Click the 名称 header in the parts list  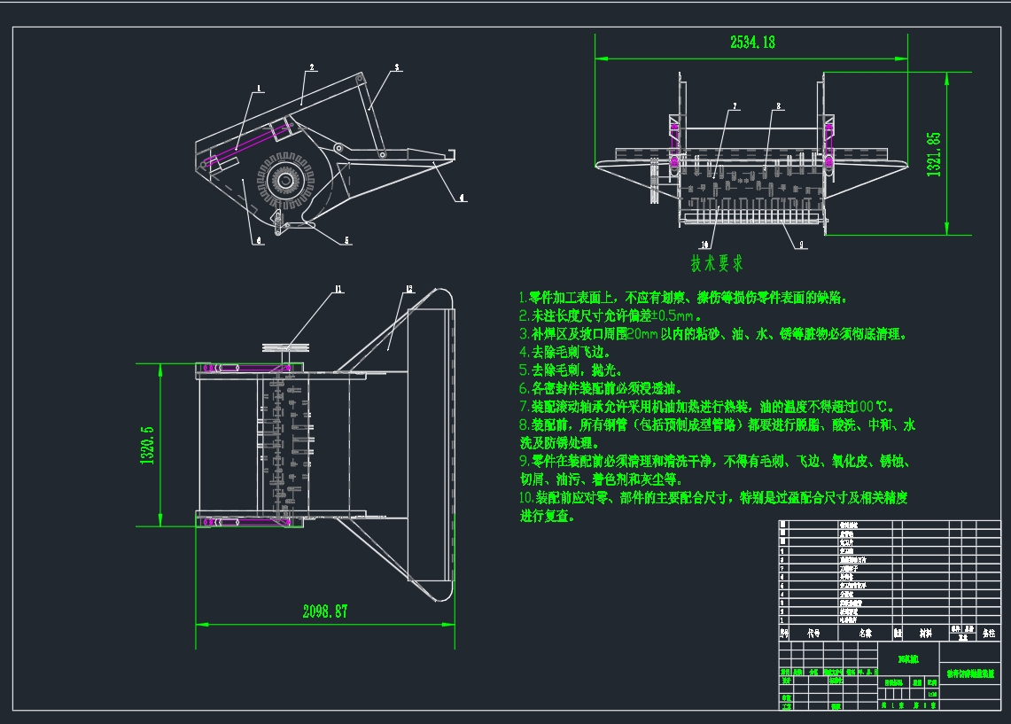[x=866, y=633]
